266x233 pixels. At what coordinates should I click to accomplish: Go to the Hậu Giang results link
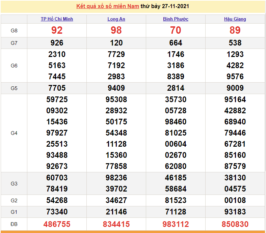(235, 19)
